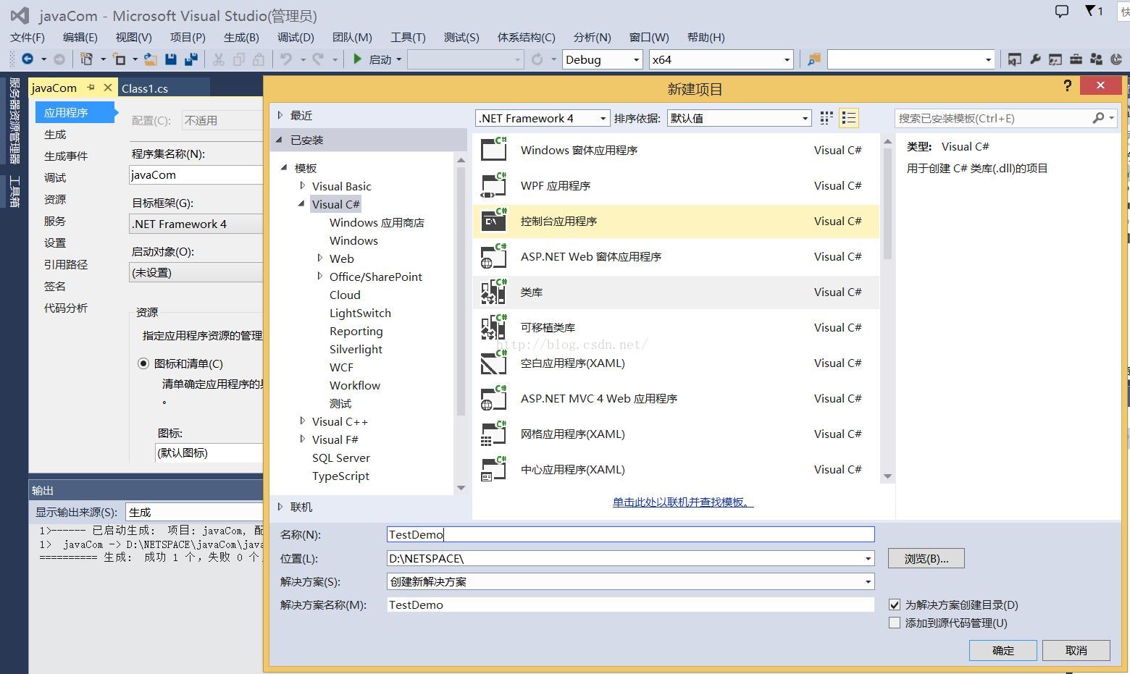Toggle 为解决方案创建目录 checkbox
Viewport: 1130px width, 674px height.
[895, 605]
